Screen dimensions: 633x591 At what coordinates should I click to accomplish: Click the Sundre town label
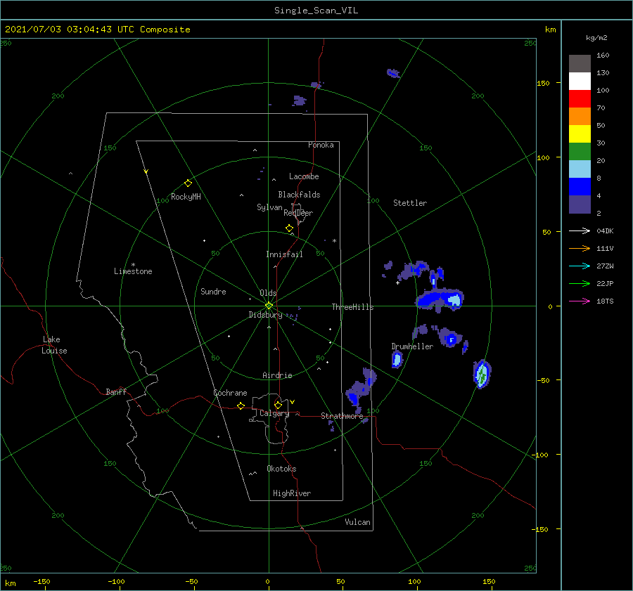pyautogui.click(x=213, y=291)
